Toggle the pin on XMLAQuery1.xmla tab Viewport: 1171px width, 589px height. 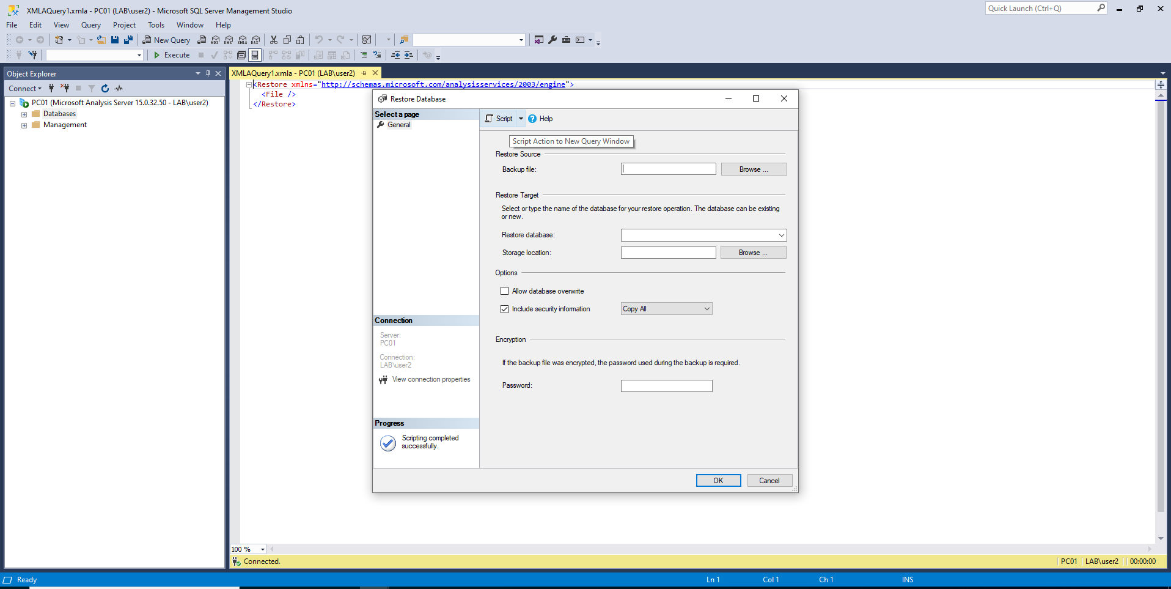pos(364,73)
